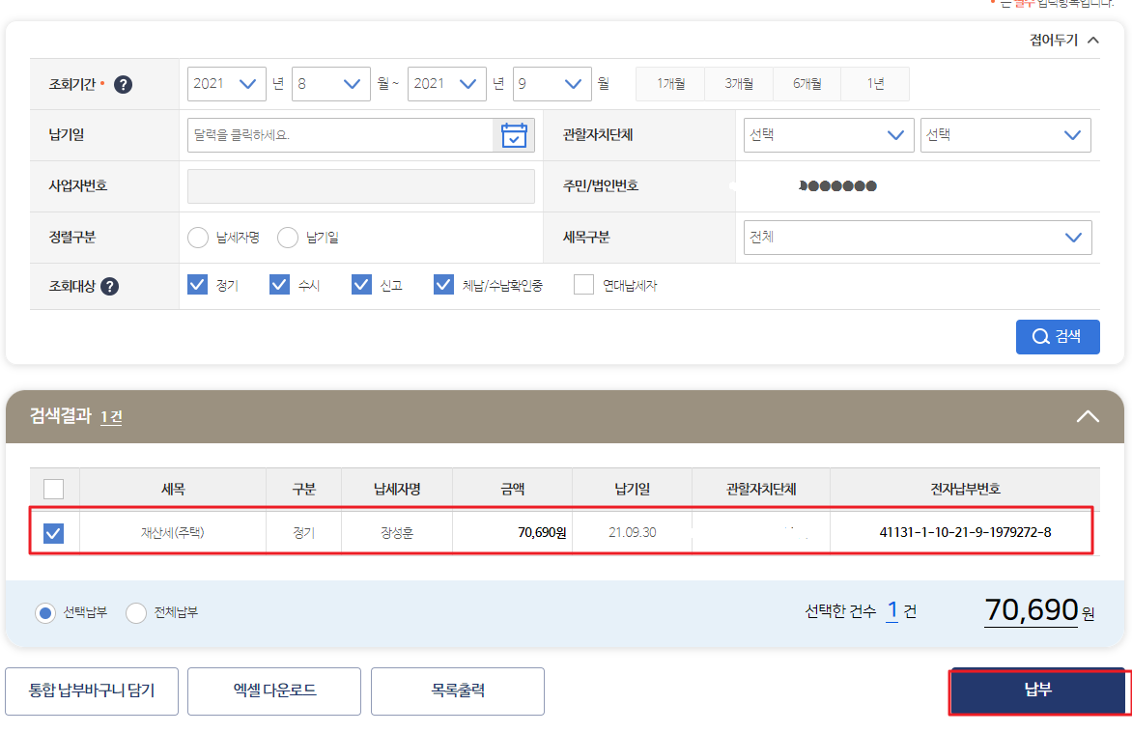Click the 전자납부번호 column header

[x=965, y=489]
